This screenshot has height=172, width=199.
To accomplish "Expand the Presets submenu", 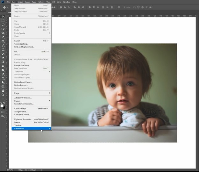I will coord(31,101).
